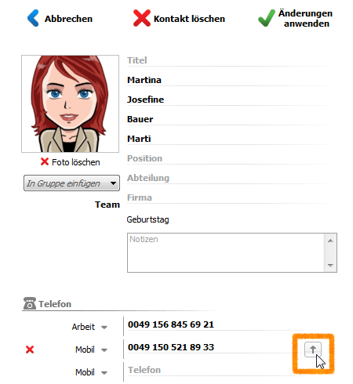
Task: Expand the Mobil type dropdown for the filled number
Action: click(104, 350)
